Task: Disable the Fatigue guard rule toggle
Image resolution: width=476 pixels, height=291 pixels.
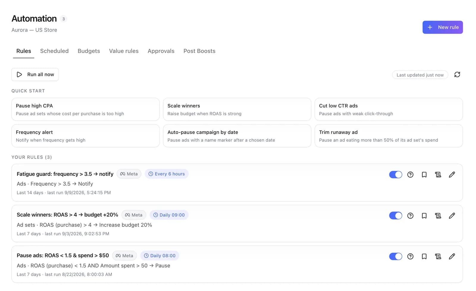Action: point(395,175)
